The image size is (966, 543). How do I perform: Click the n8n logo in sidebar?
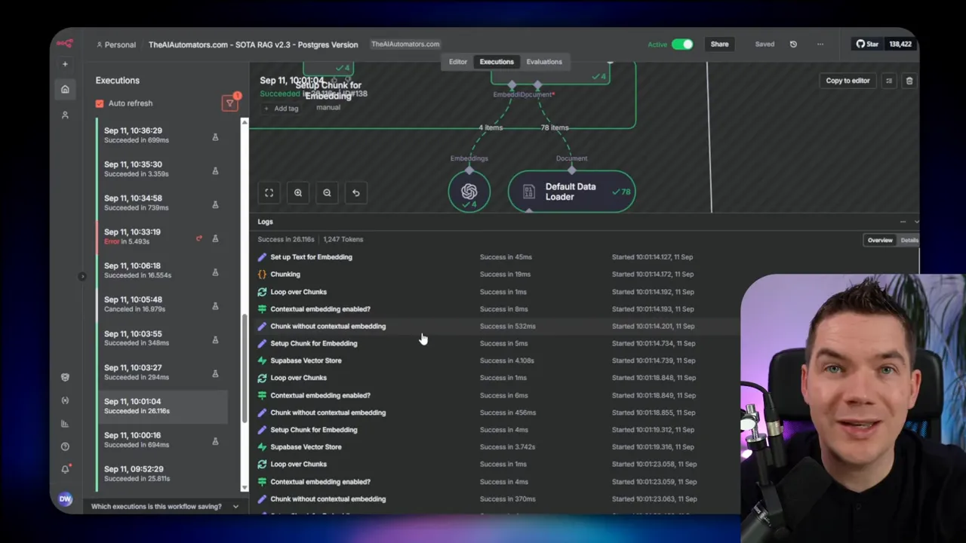click(x=65, y=44)
